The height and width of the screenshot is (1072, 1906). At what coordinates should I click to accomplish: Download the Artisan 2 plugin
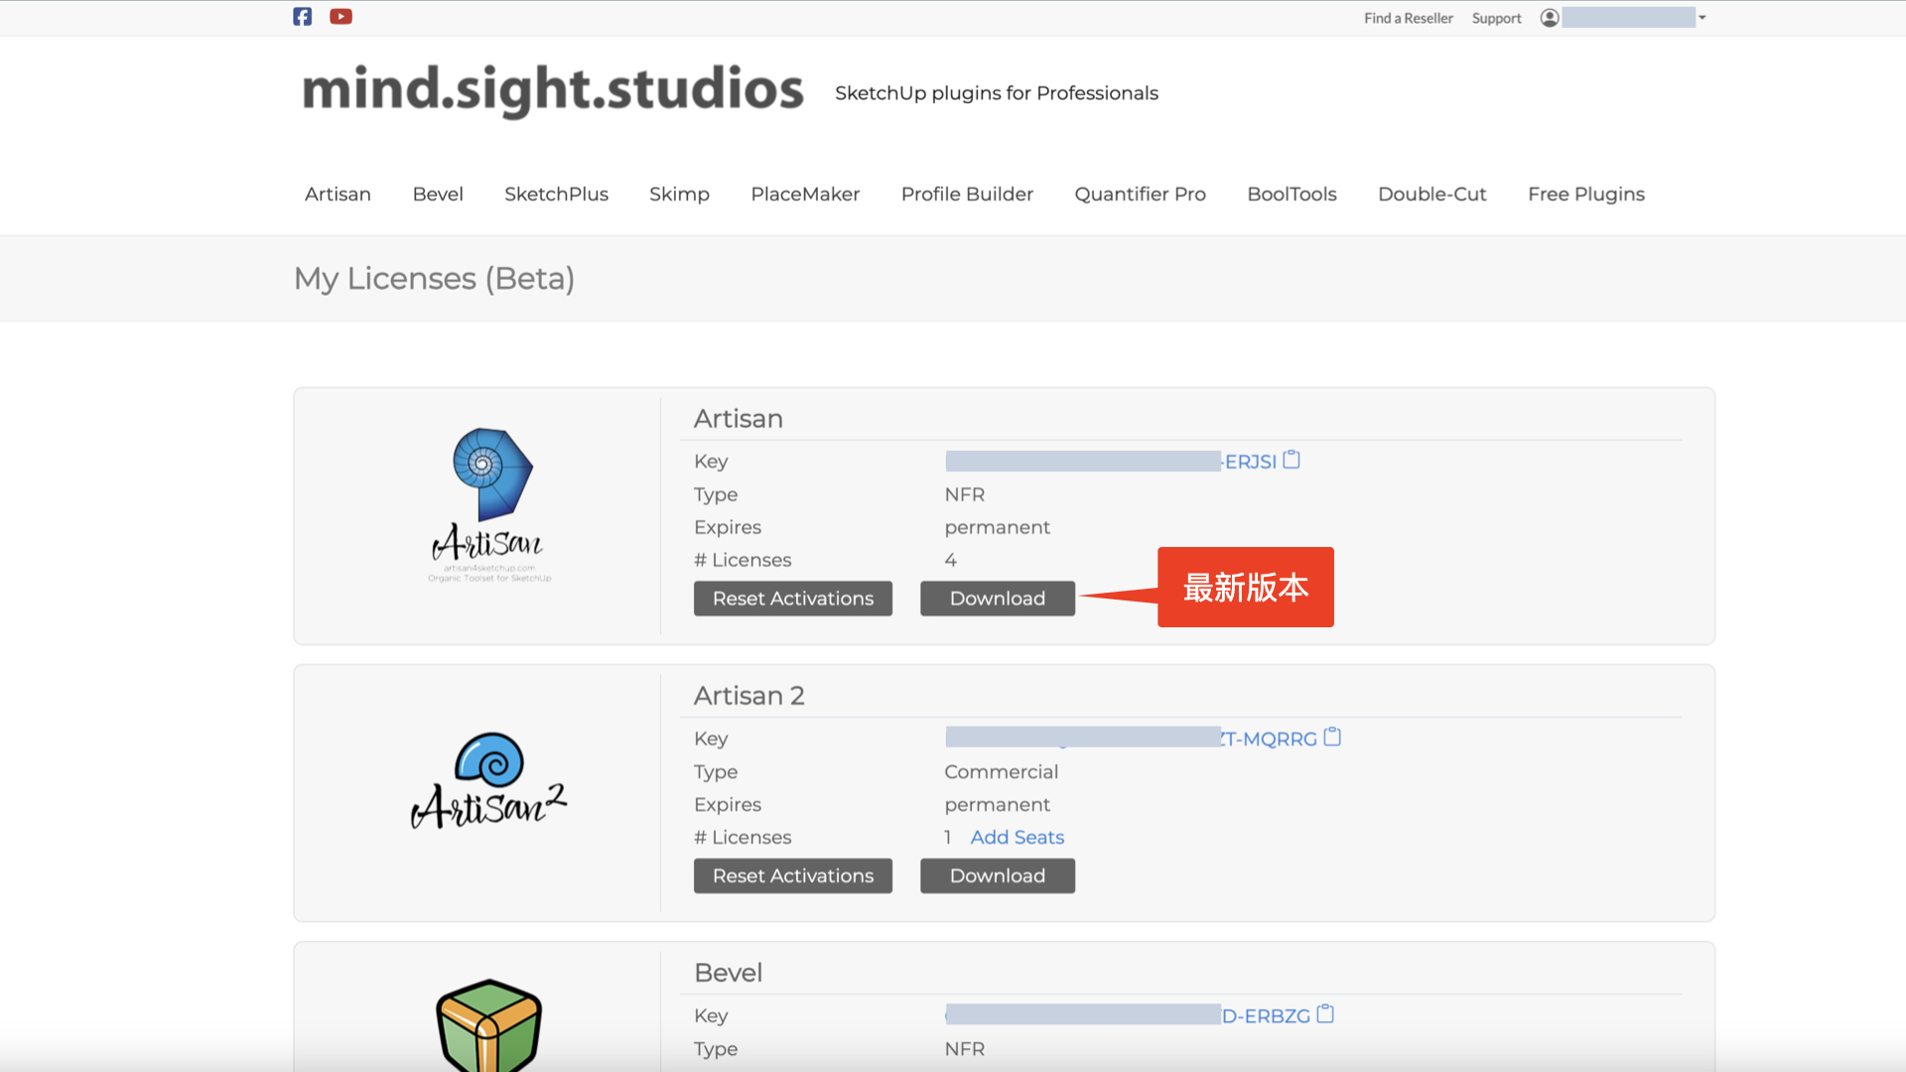pos(997,875)
